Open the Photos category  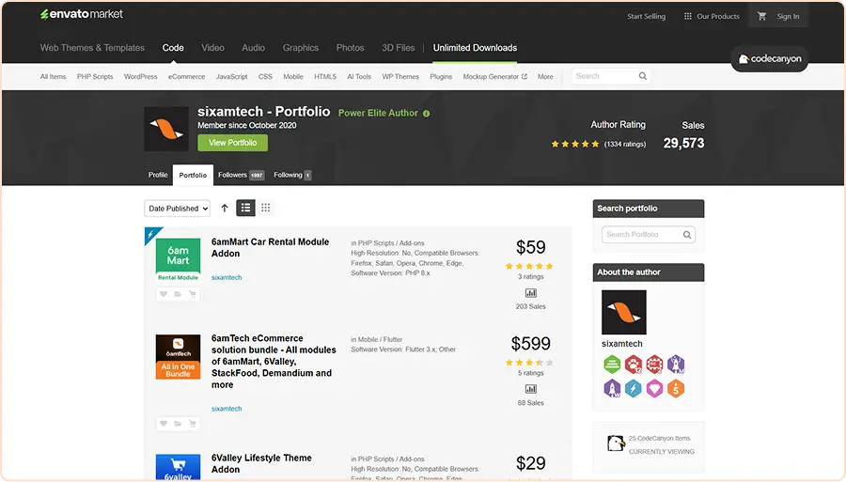pyautogui.click(x=351, y=47)
